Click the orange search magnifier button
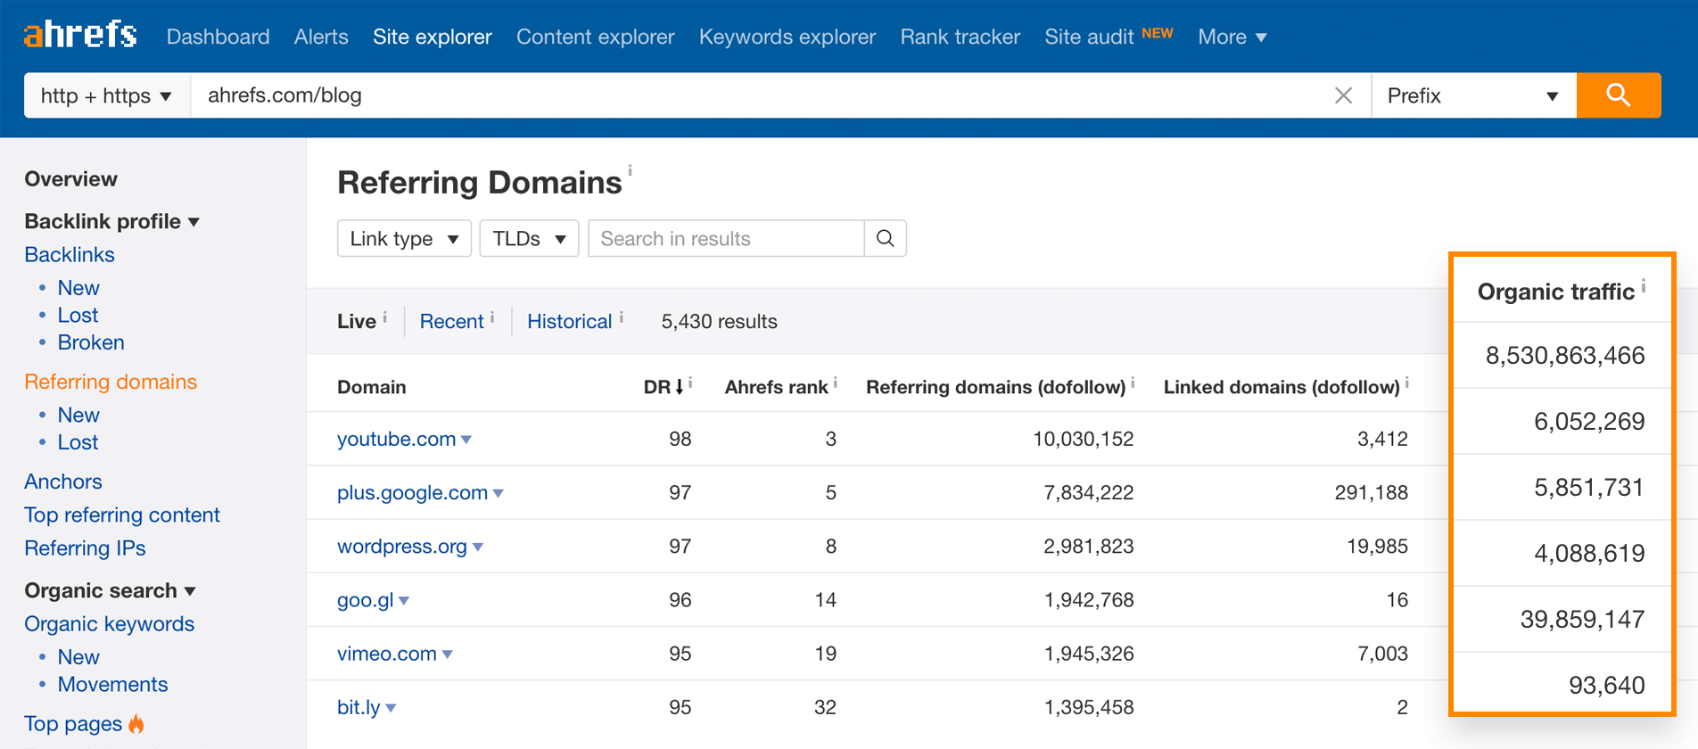Screen dimensions: 1698x749 pyautogui.click(x=1618, y=95)
